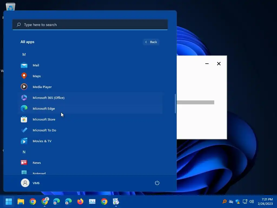Image resolution: width=277 pixels, height=208 pixels.
Task: Select the M letter header
Action: 24,54
